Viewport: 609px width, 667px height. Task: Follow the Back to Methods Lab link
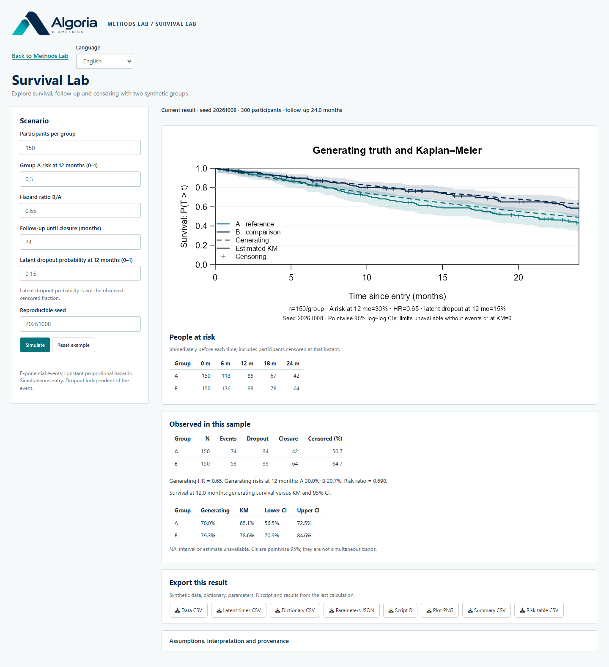click(40, 56)
